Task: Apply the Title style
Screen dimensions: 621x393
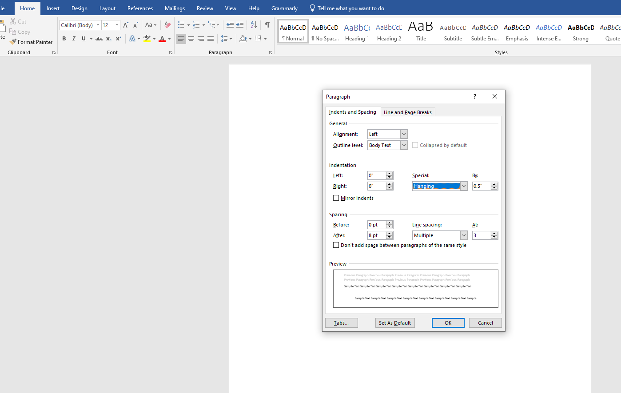Action: coord(421,32)
